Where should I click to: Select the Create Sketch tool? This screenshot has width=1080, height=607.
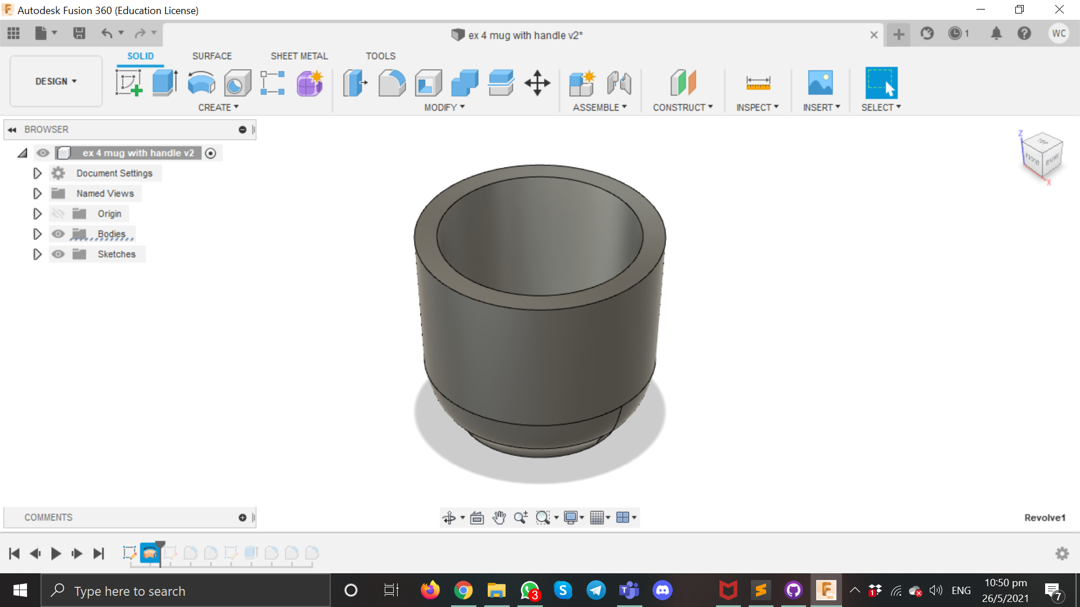click(129, 83)
